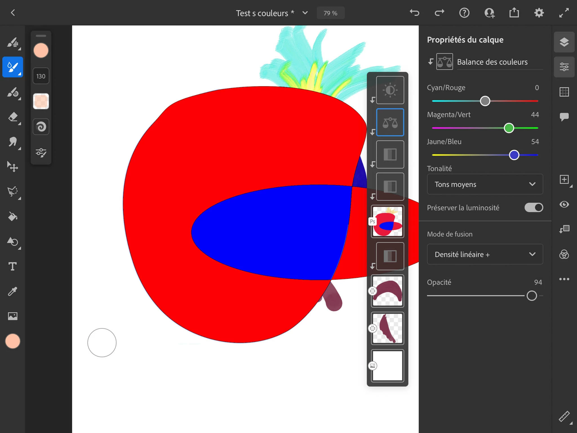Viewport: 577px width, 433px height.
Task: Open the Share export icon
Action: click(514, 13)
